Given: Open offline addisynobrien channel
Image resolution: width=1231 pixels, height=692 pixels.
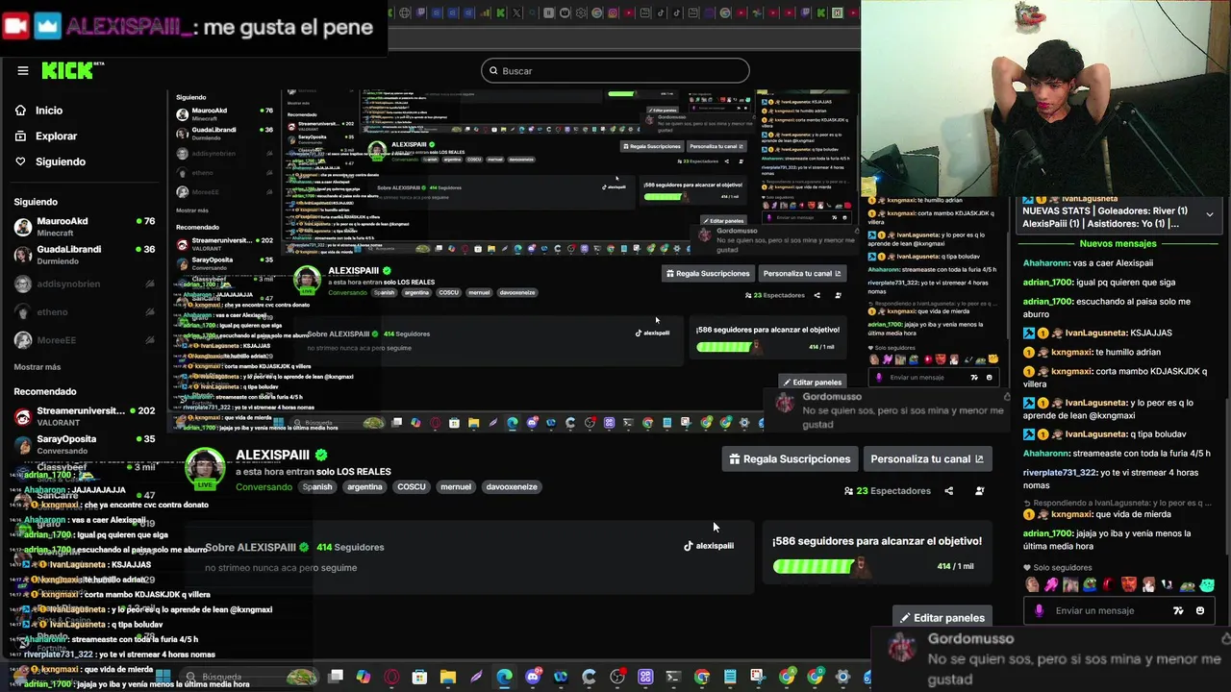Looking at the screenshot, I should pos(84,284).
